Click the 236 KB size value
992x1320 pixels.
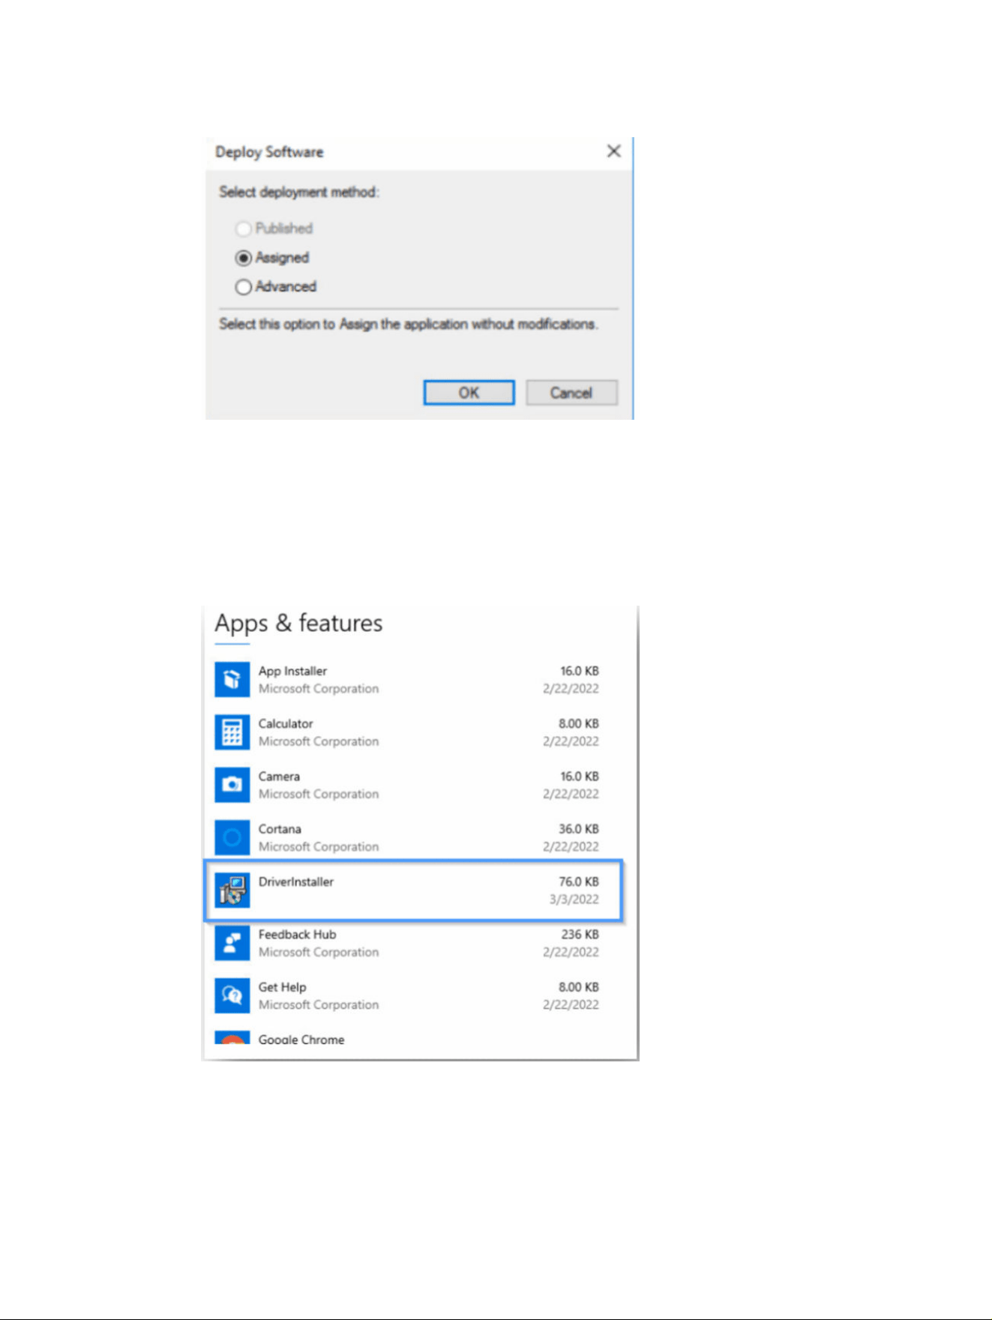coord(580,934)
